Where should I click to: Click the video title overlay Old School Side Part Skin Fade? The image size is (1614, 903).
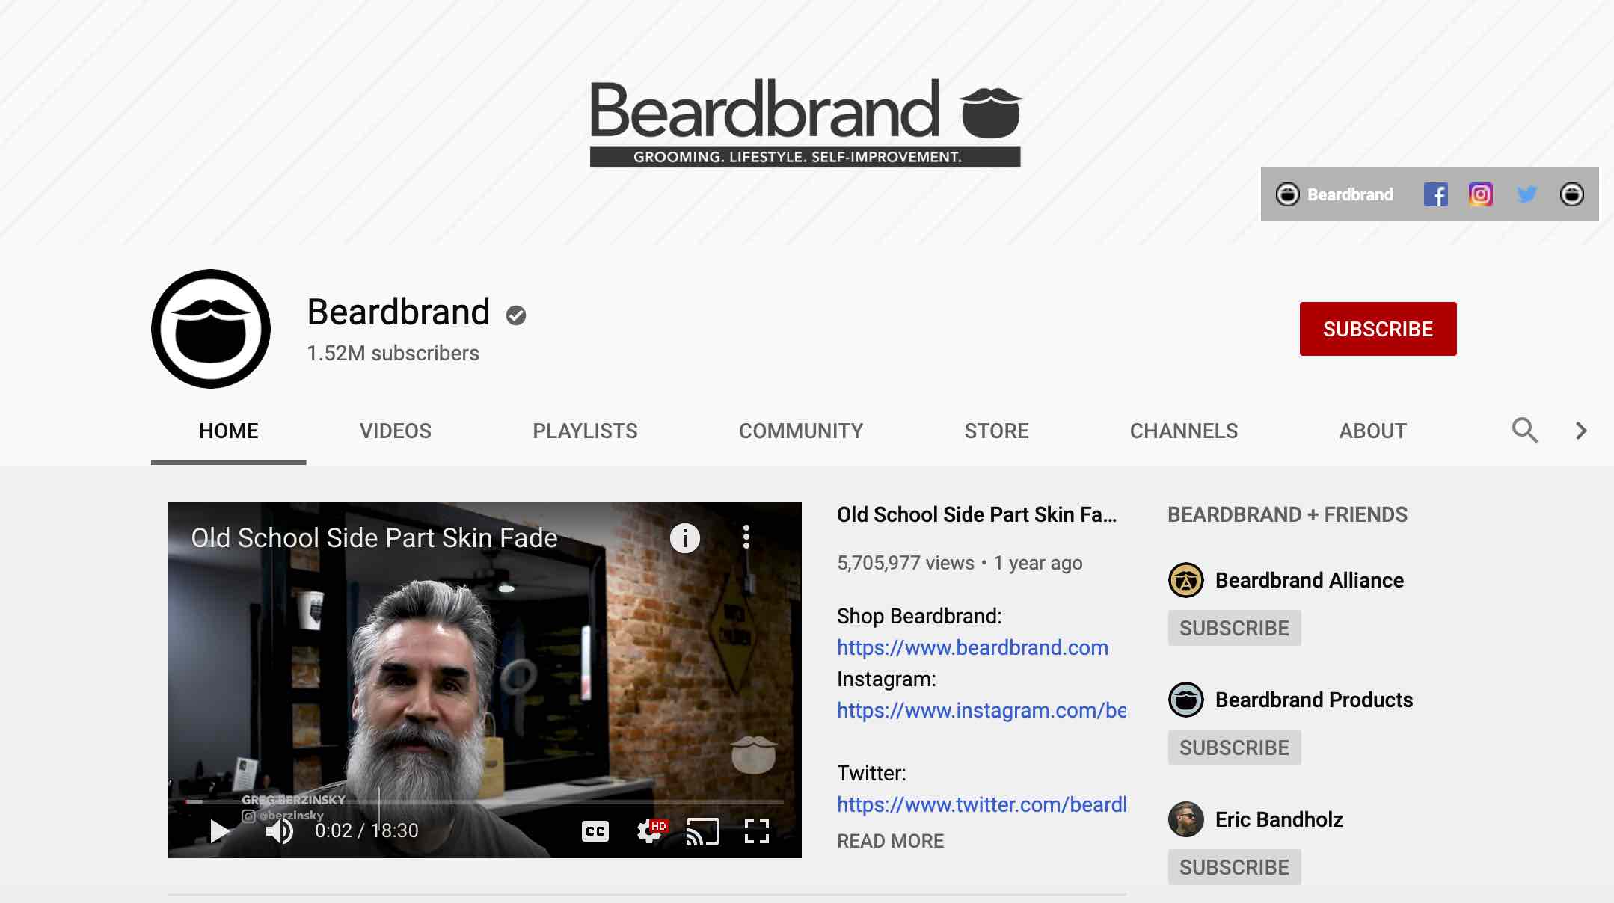point(374,538)
